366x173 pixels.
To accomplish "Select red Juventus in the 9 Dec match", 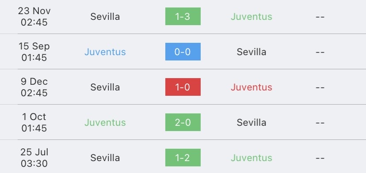I will pos(252,87).
